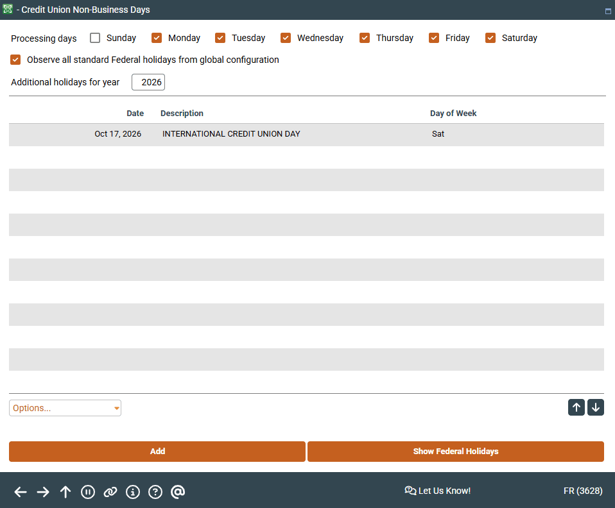Click the forward arrow navigation icon

coord(43,492)
